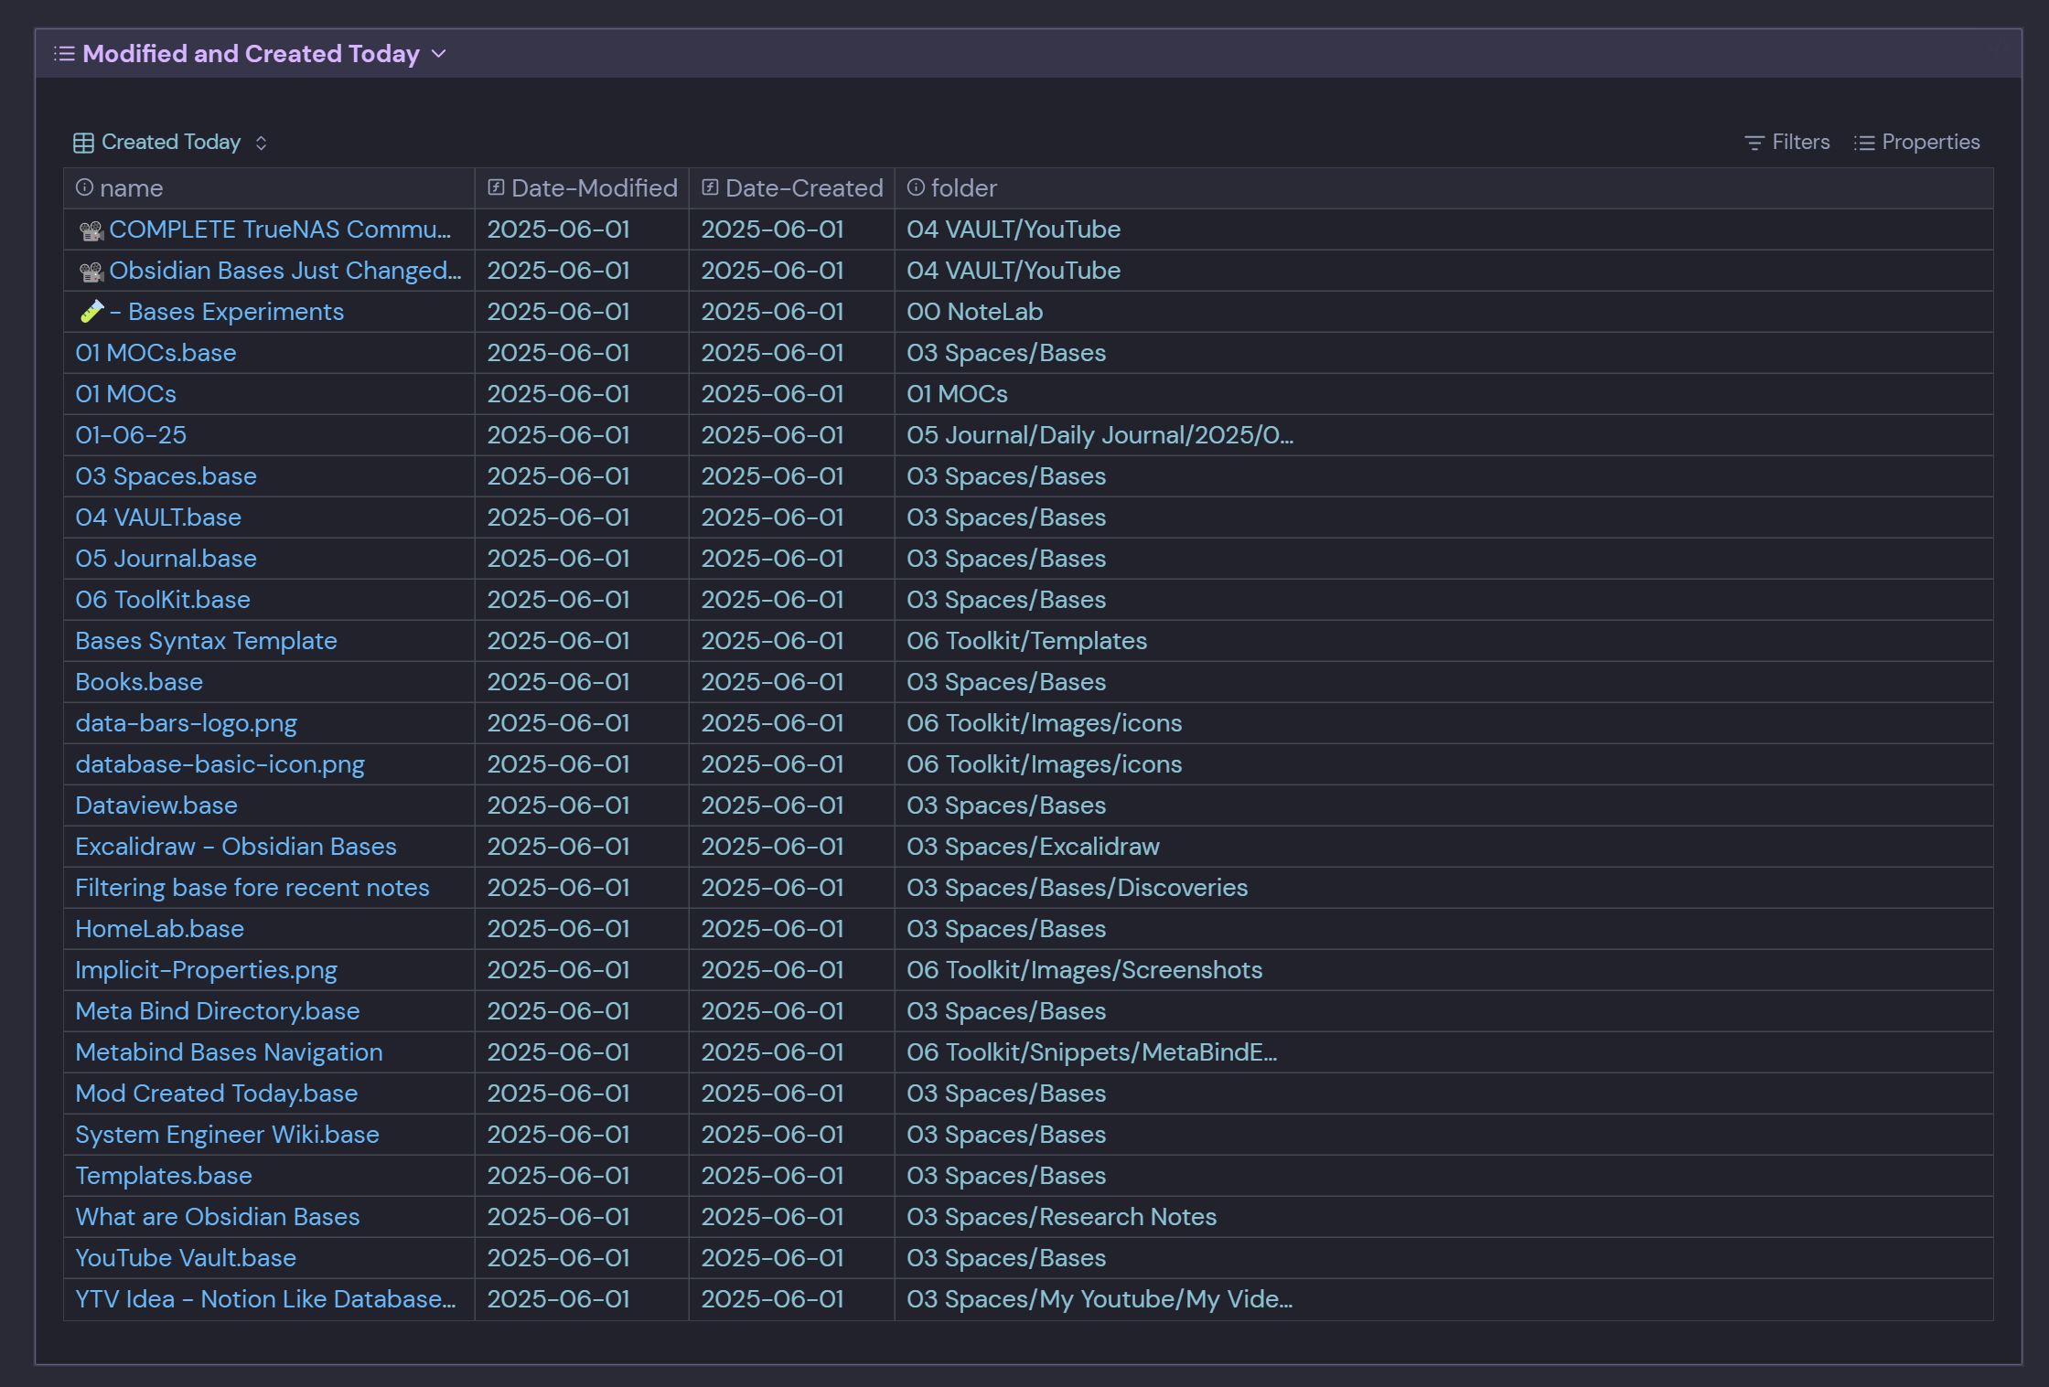The height and width of the screenshot is (1387, 2049).
Task: Open Excalidraw - Obsidian Bases note
Action: (236, 847)
